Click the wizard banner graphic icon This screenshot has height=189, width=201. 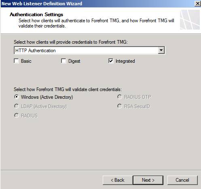(190, 20)
